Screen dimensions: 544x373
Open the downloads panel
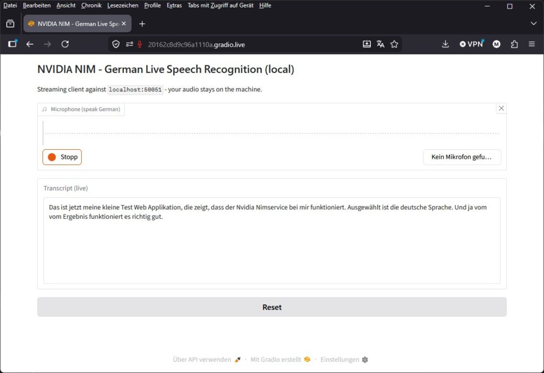point(446,44)
